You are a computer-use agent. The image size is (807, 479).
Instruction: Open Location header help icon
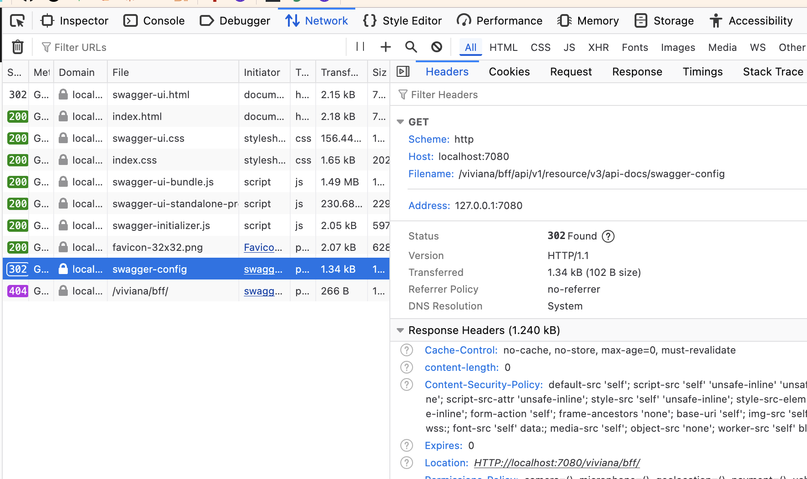[x=406, y=463]
